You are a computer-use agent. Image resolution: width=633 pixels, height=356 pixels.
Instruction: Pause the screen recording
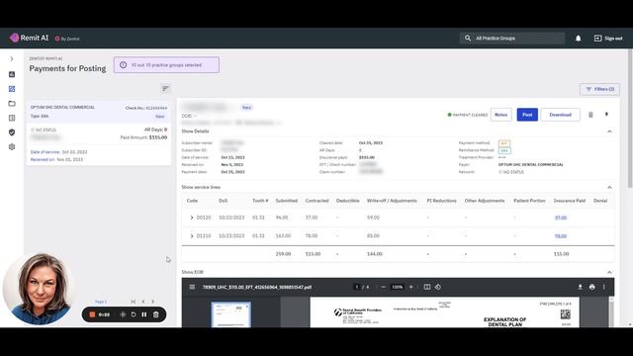point(144,314)
